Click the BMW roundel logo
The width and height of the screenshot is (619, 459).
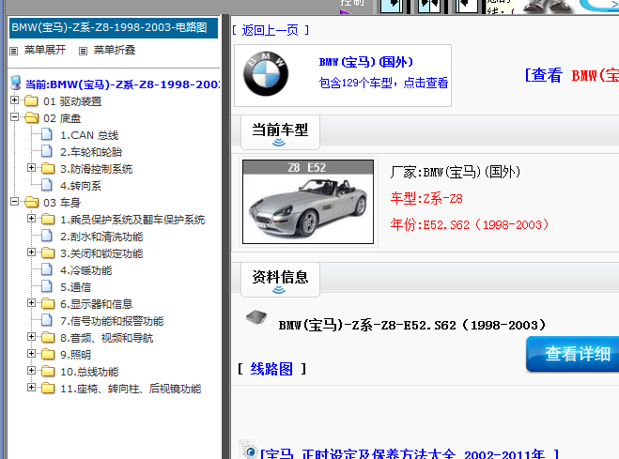(265, 74)
